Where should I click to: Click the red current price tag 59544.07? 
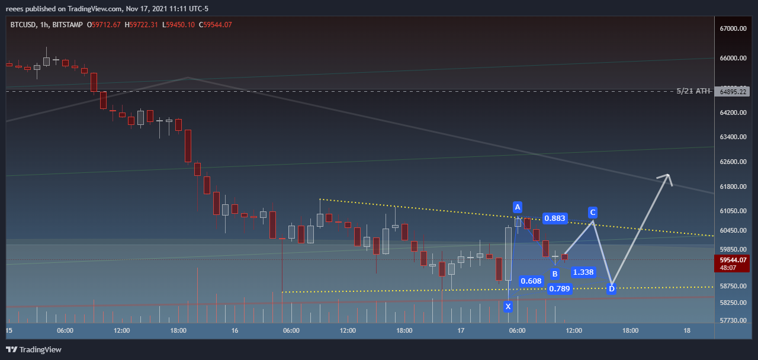pos(733,259)
